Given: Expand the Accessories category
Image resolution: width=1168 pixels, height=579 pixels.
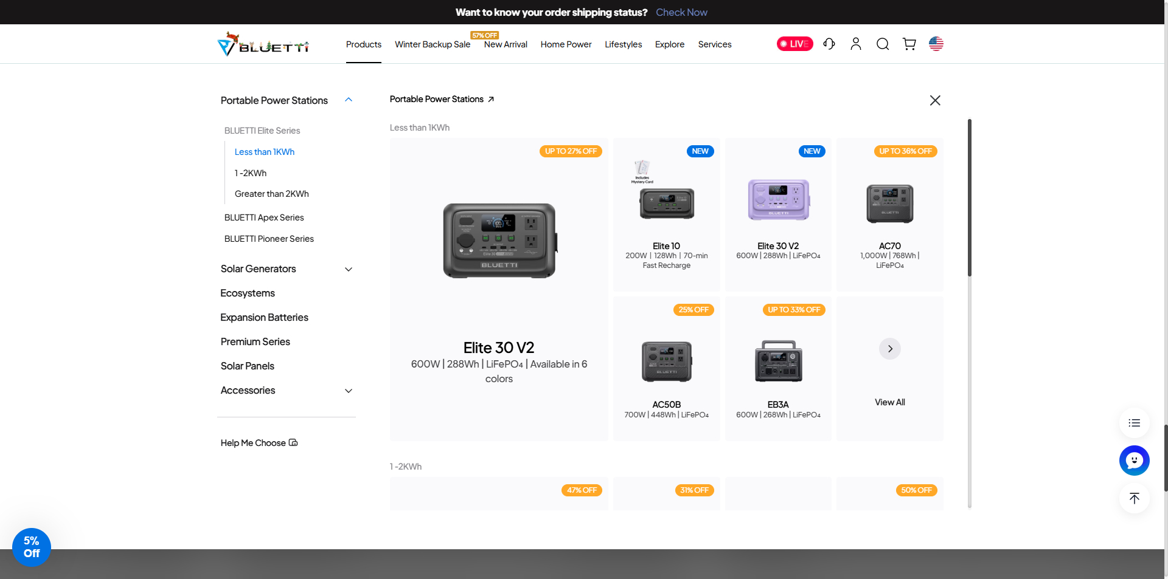Looking at the screenshot, I should (x=349, y=391).
